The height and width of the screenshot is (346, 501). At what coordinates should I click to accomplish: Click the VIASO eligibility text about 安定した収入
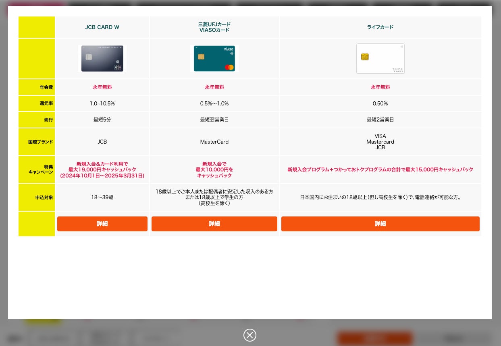tap(214, 198)
